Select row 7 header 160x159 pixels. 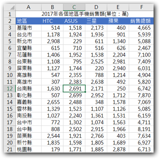[10, 55]
